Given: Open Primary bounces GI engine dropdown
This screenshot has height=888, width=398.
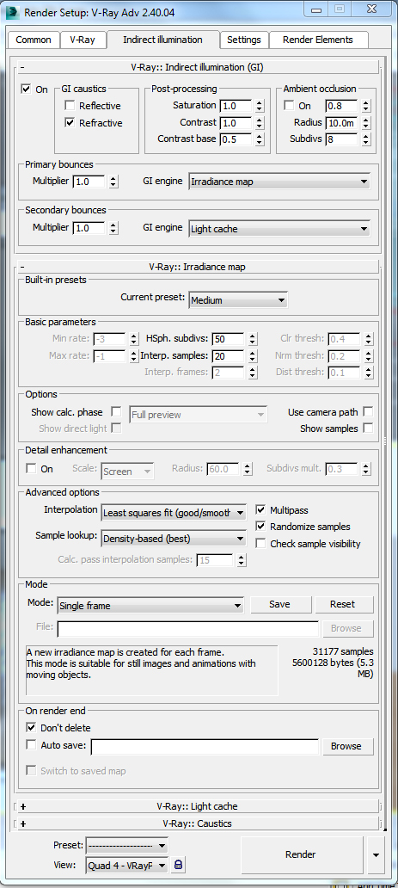Looking at the screenshot, I should coord(279,182).
